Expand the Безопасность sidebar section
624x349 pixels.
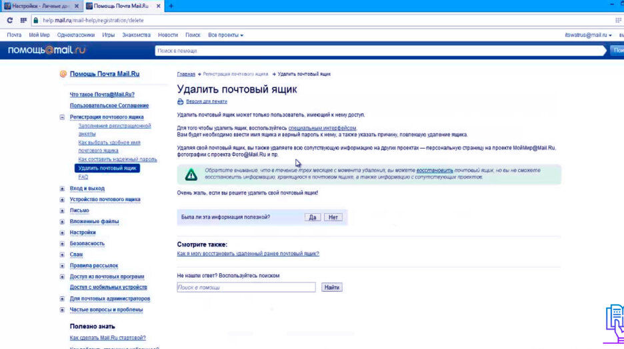coord(63,244)
